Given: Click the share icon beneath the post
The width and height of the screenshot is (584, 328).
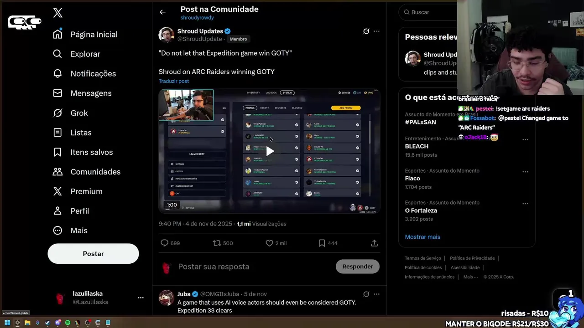Looking at the screenshot, I should pyautogui.click(x=374, y=243).
